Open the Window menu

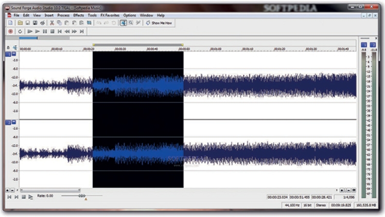[x=146, y=15]
